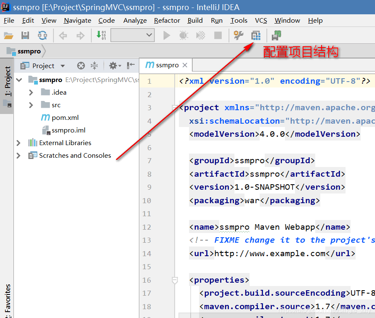Open the Navigate menu

tap(77, 21)
